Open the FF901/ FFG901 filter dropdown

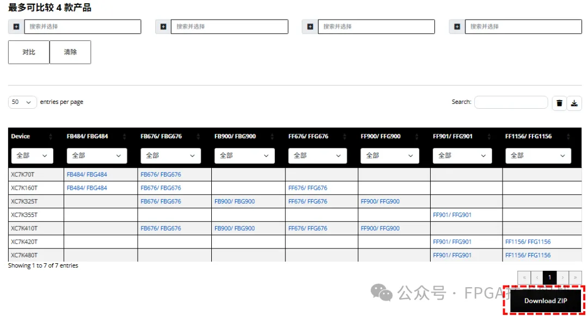462,156
